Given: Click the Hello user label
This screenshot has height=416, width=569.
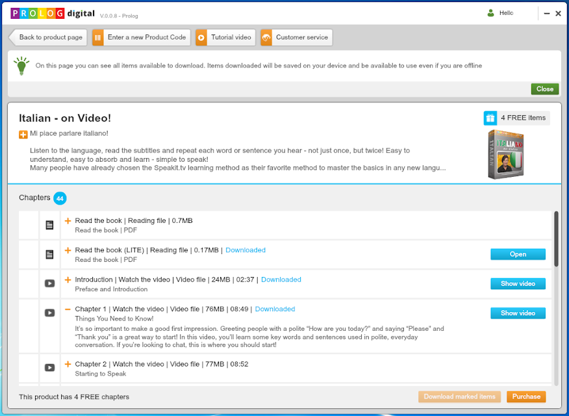Looking at the screenshot, I should (506, 13).
